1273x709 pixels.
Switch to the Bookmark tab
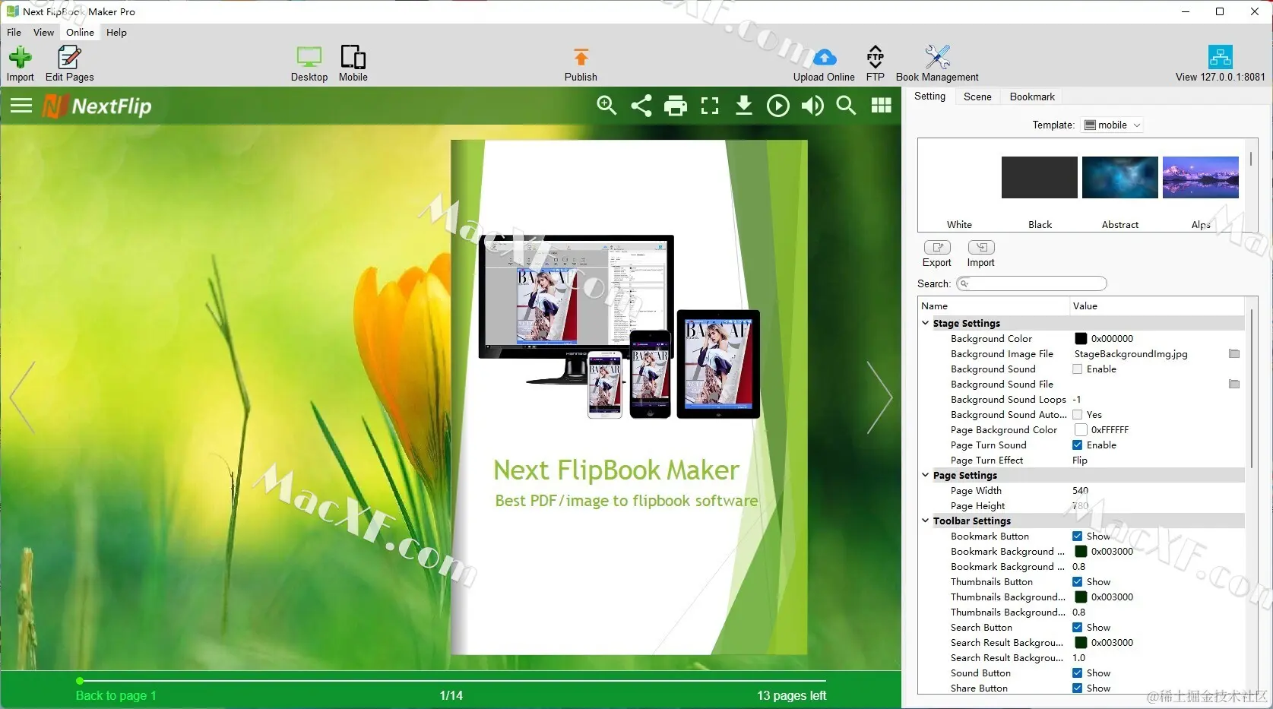pos(1032,97)
